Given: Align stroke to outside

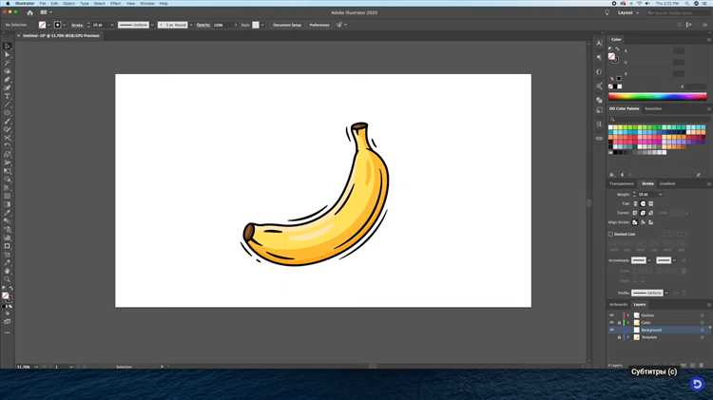Looking at the screenshot, I should [650, 222].
